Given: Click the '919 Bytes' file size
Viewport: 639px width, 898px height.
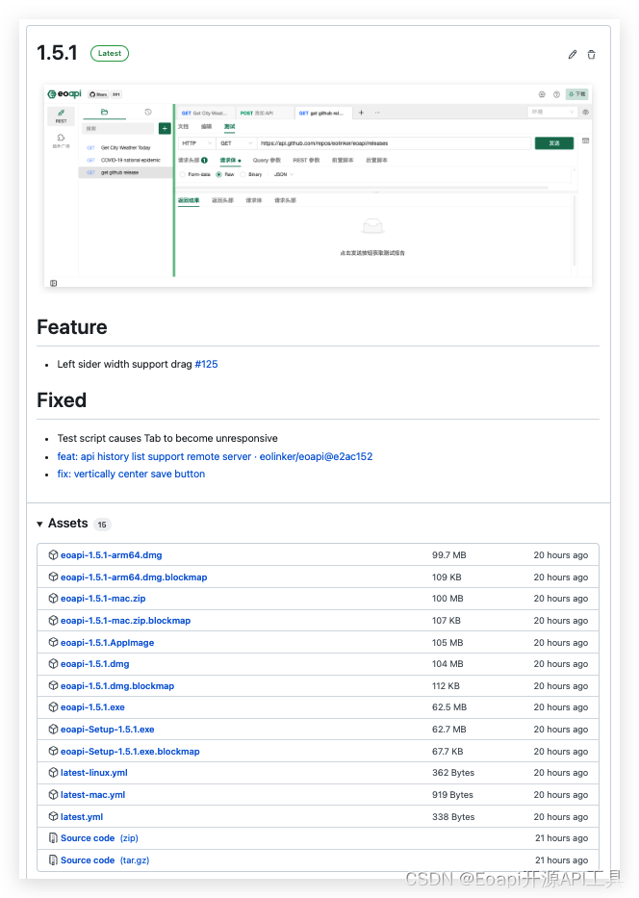Looking at the screenshot, I should pyautogui.click(x=452, y=795).
